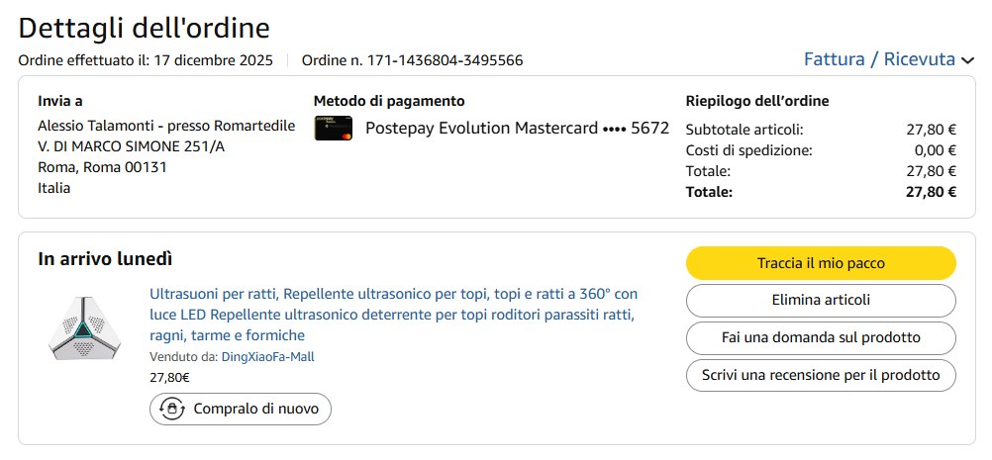Select Fai una domanda sul prodotto
This screenshot has height=460, width=992.
point(821,337)
